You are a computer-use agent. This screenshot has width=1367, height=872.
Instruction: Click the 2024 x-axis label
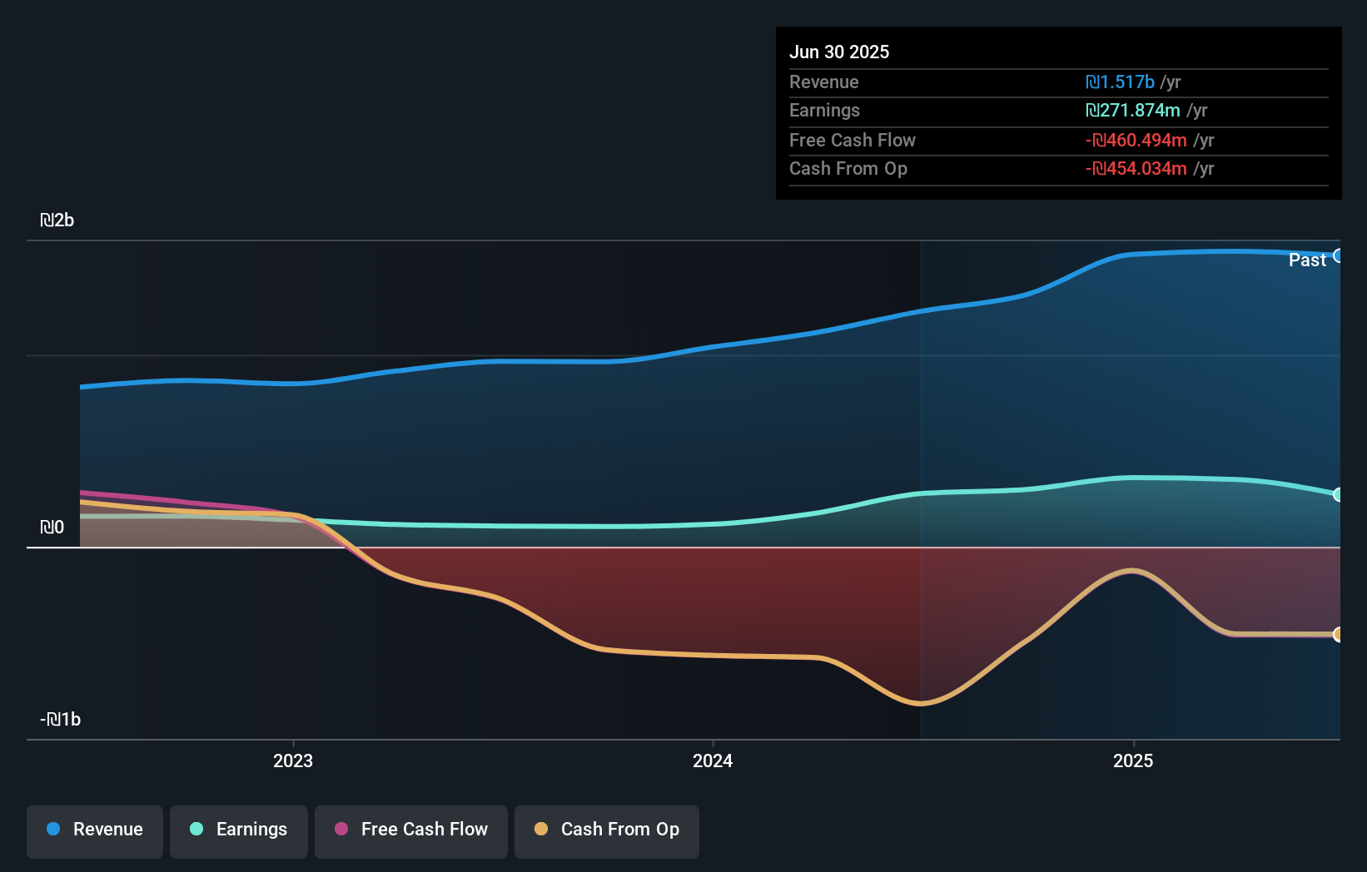tap(713, 761)
